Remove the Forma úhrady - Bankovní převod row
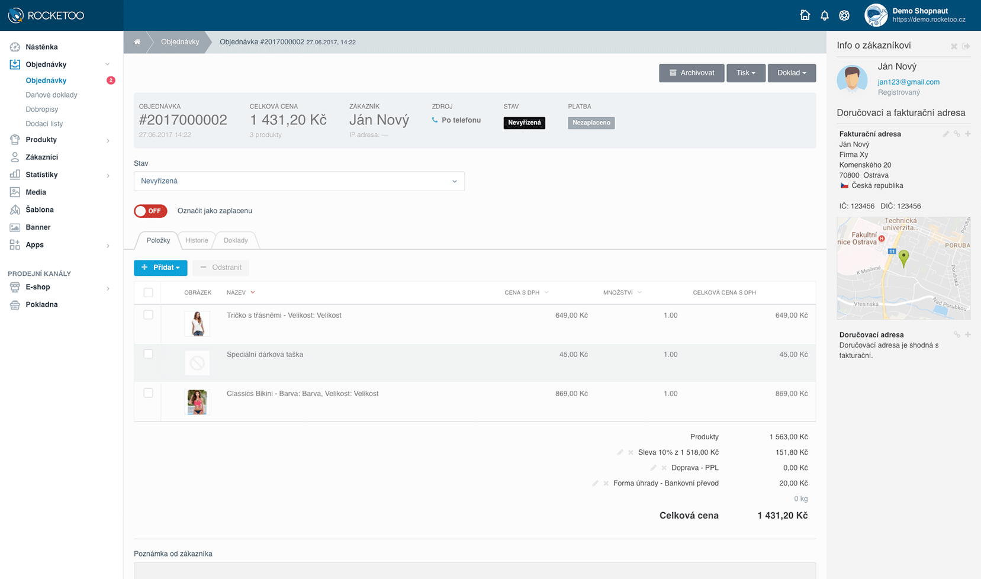981x579 pixels. click(x=606, y=483)
